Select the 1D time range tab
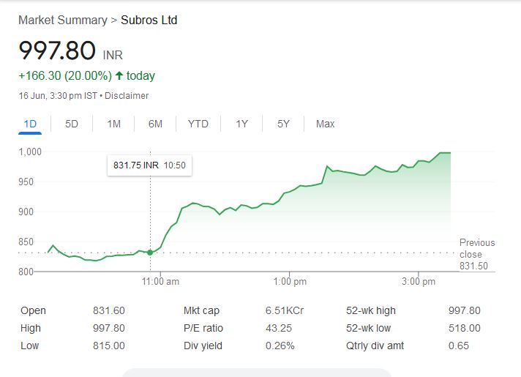Image resolution: width=521 pixels, height=377 pixels. click(30, 124)
